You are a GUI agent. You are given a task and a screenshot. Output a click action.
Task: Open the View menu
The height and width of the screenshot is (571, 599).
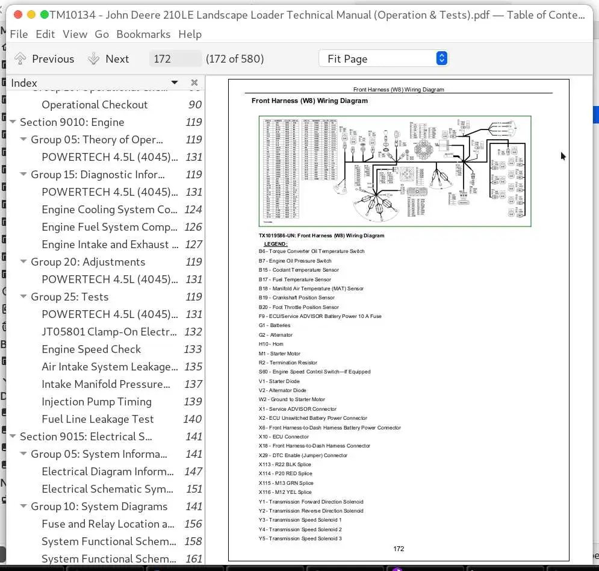point(75,34)
